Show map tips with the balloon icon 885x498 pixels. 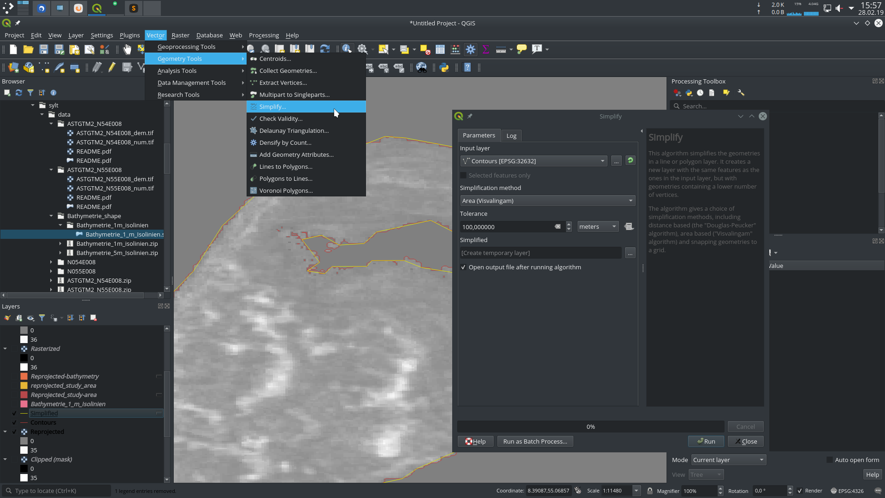tap(521, 49)
